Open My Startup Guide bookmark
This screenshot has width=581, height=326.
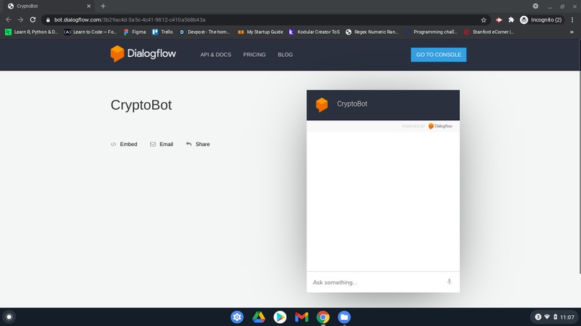260,32
